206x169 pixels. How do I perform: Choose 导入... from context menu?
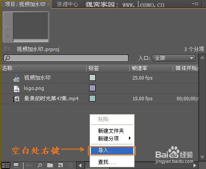(x=112, y=150)
